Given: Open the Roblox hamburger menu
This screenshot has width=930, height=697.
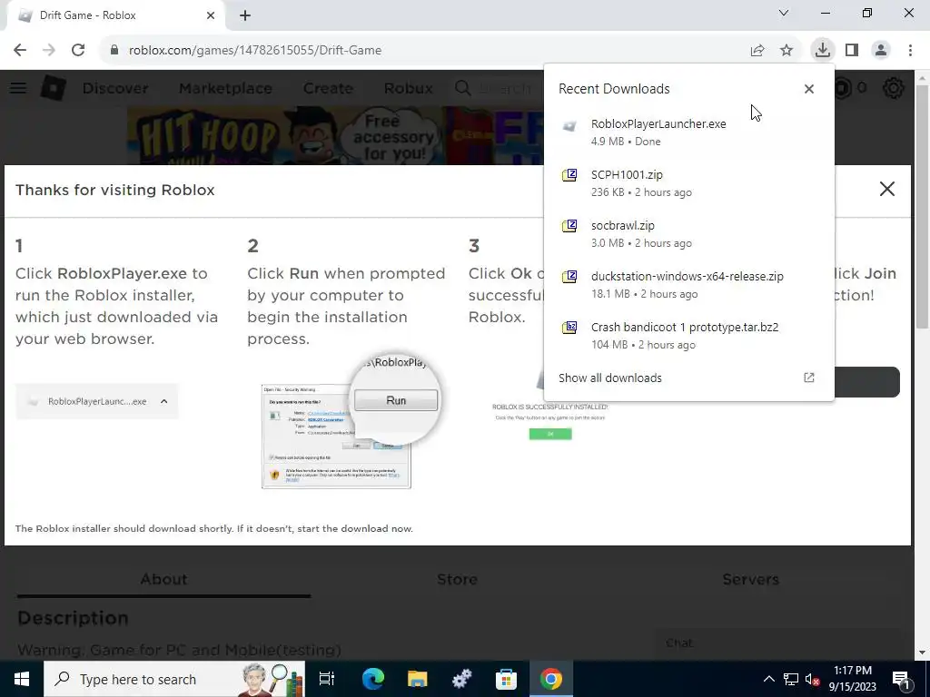Looking at the screenshot, I should 18,88.
